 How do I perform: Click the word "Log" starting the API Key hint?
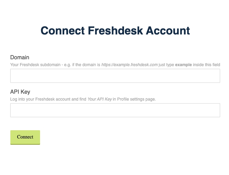pos(14,99)
